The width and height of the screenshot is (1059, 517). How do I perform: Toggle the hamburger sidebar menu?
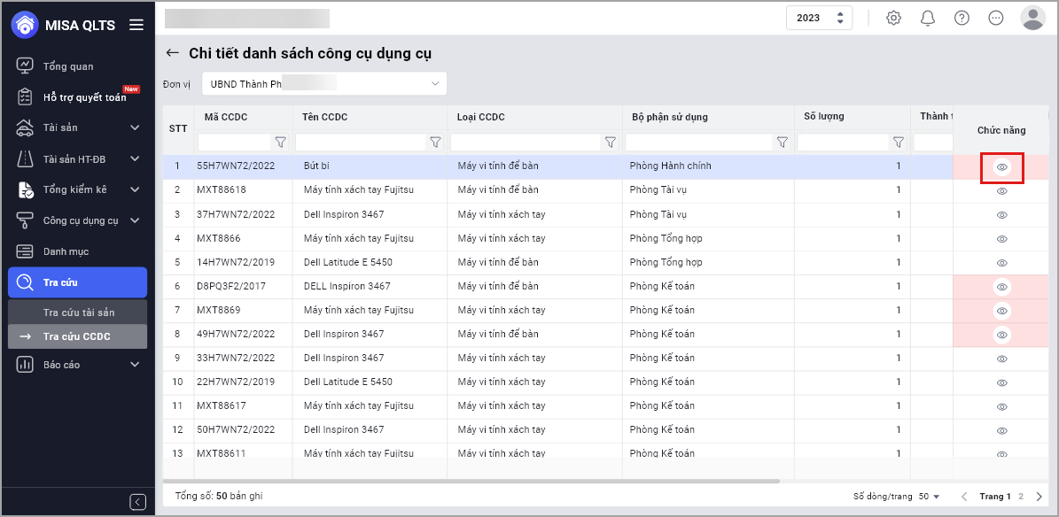tap(136, 25)
